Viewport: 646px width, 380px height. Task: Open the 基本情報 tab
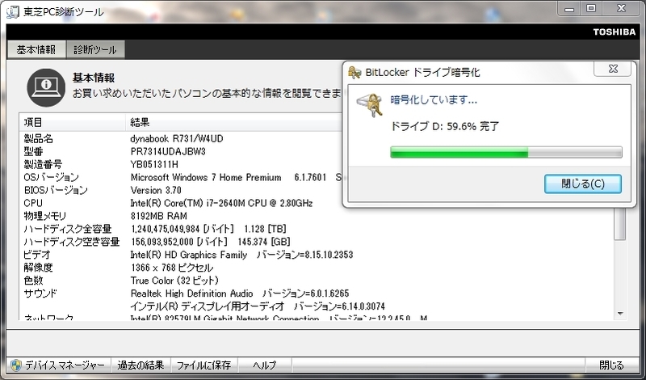click(x=36, y=49)
